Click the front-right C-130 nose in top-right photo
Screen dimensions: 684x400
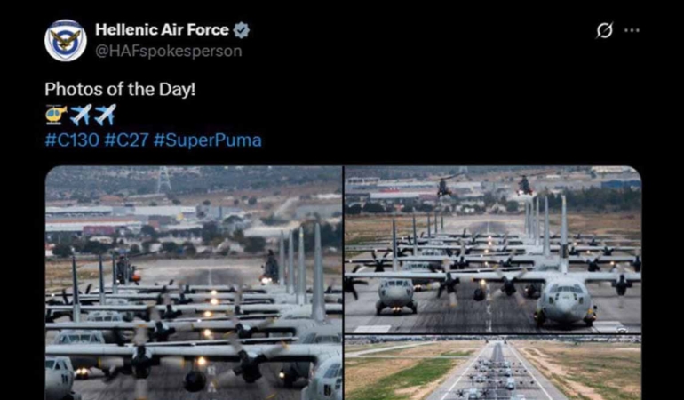(x=565, y=303)
